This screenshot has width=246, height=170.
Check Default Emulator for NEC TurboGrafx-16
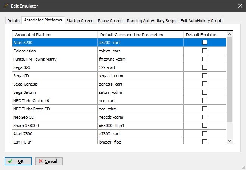204,101
